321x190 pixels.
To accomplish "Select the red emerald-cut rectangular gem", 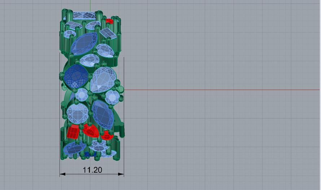I will coord(73,132).
